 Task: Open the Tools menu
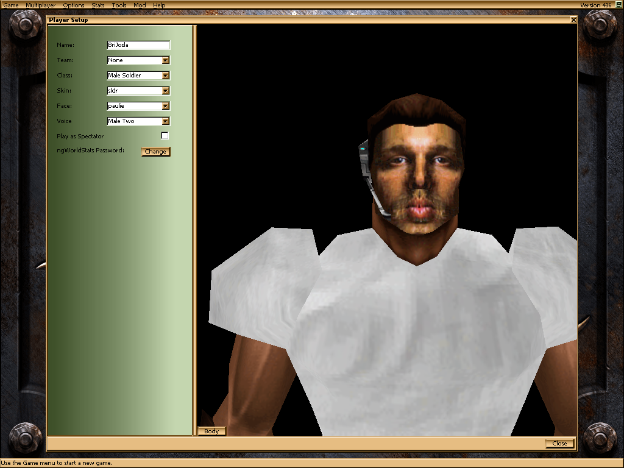point(119,5)
